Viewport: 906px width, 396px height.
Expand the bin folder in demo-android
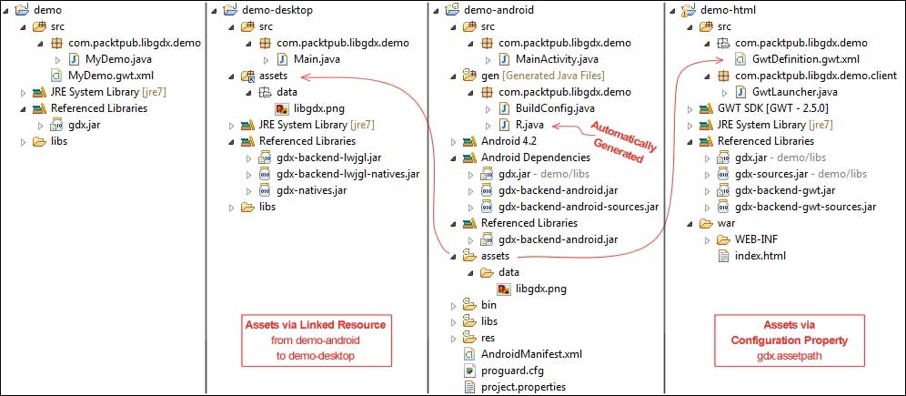453,305
